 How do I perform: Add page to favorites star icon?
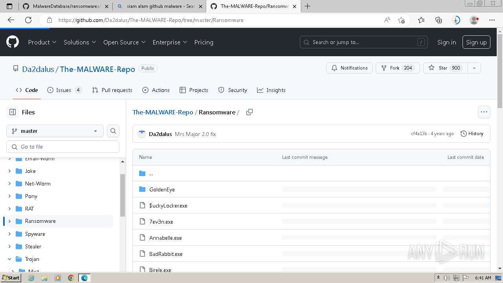(401, 20)
